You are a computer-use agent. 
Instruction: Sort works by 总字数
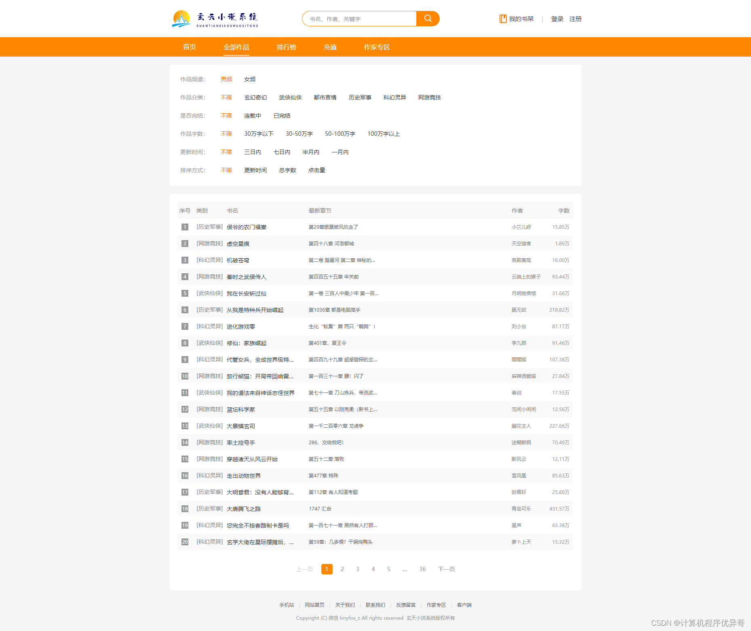click(x=287, y=170)
